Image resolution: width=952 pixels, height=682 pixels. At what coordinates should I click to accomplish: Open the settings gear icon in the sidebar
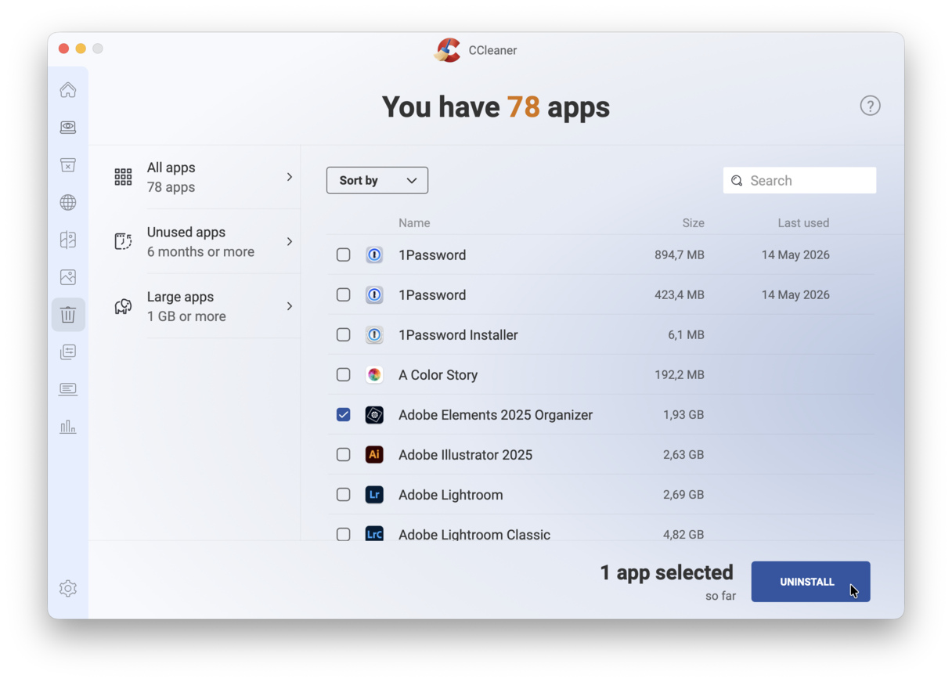[68, 588]
